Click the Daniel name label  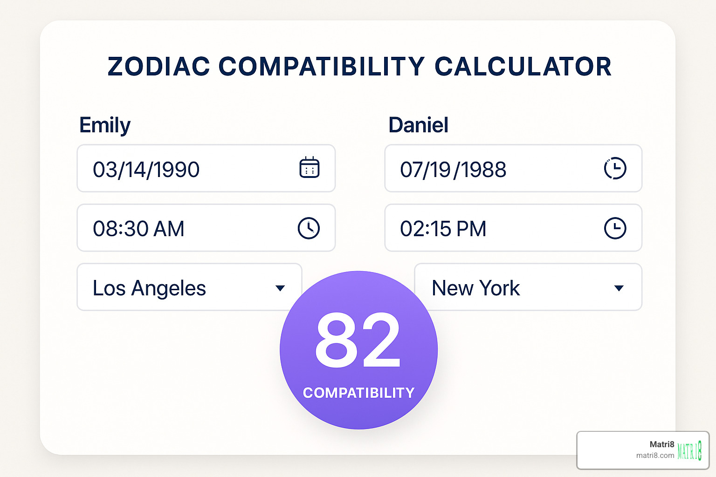(x=418, y=125)
